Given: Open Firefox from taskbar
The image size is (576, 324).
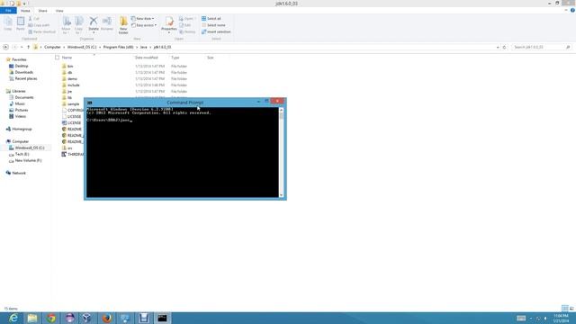Looking at the screenshot, I should click(107, 318).
